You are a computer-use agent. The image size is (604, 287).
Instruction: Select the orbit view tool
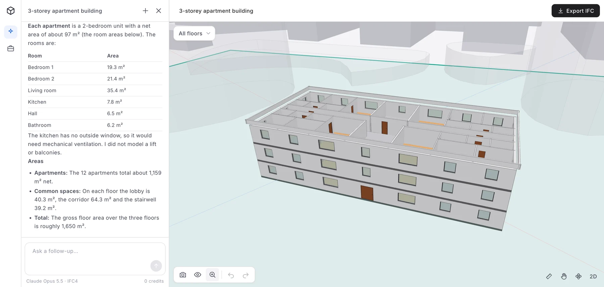578,276
